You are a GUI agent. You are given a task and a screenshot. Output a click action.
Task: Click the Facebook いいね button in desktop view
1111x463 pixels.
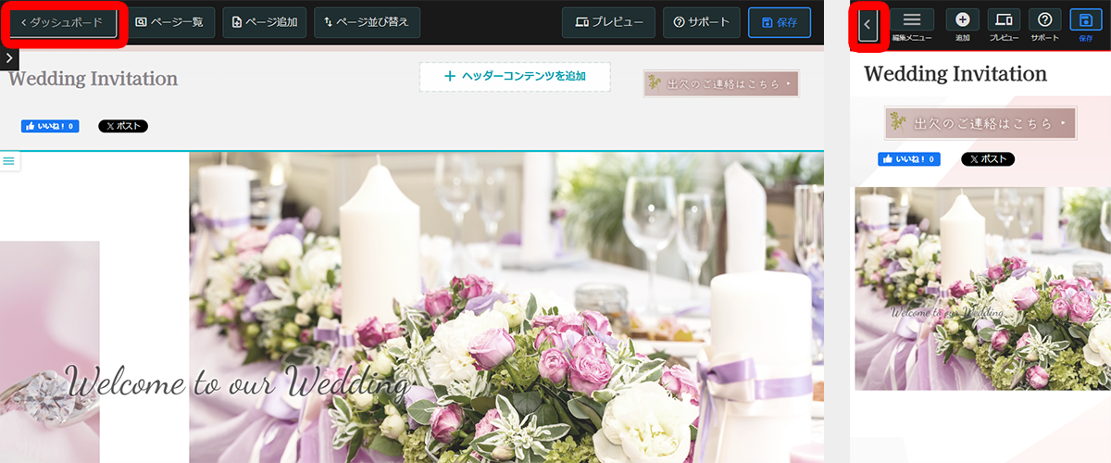50,126
